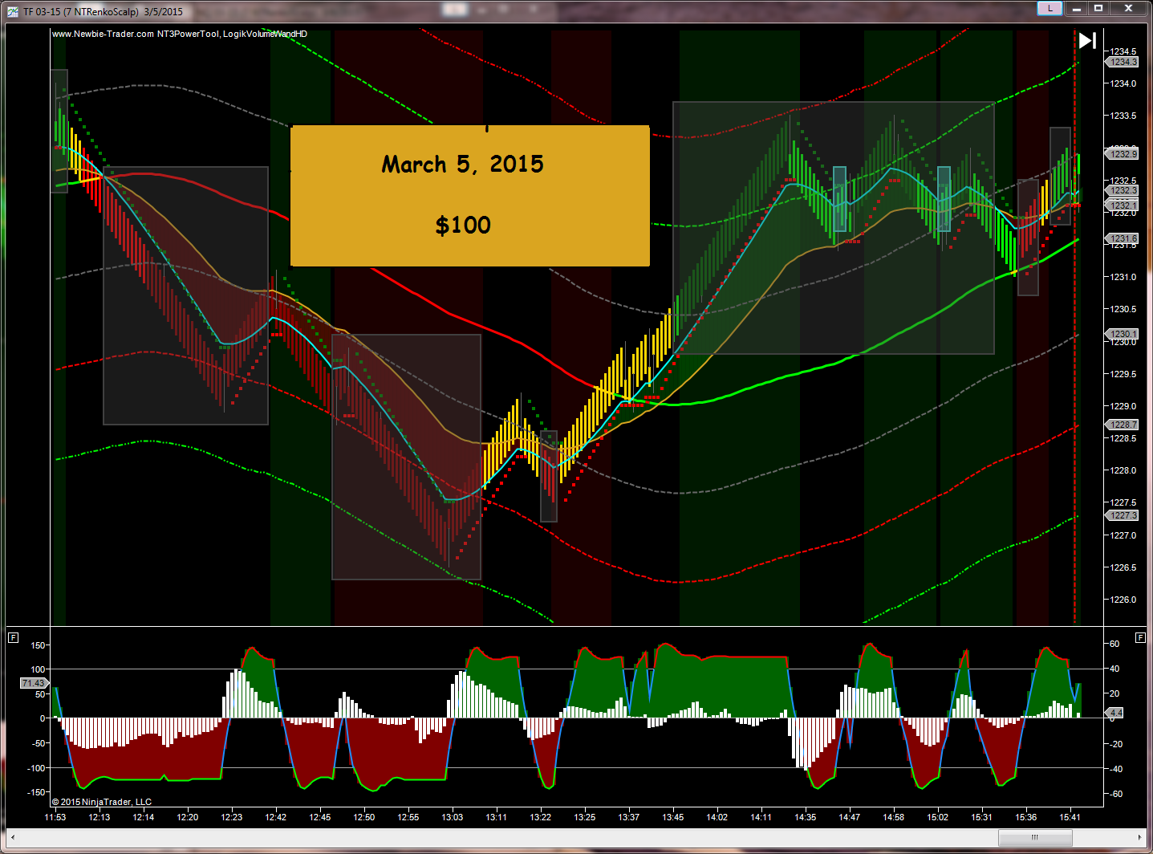The image size is (1153, 854).
Task: Click the 1234.3 price marker on axis
Action: pyautogui.click(x=1123, y=62)
